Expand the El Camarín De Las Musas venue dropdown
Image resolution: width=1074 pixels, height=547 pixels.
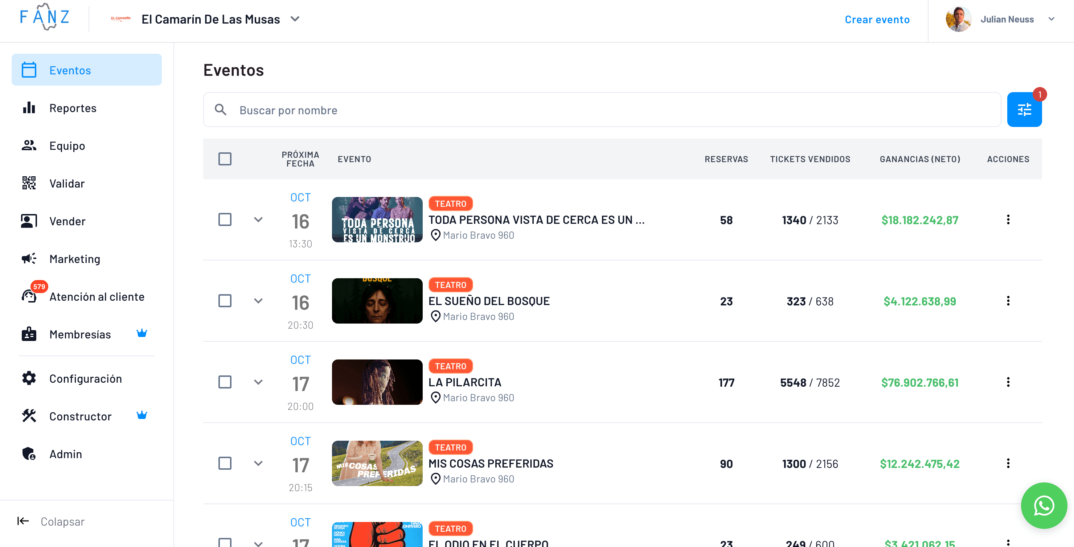coord(295,19)
